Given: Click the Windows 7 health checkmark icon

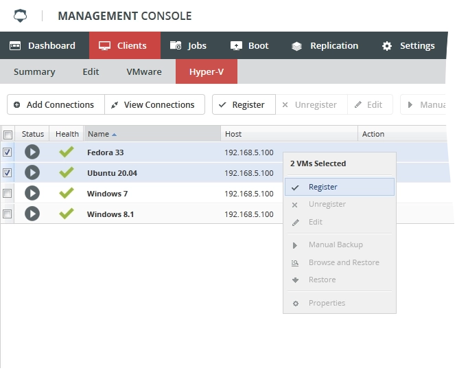Looking at the screenshot, I should [x=67, y=193].
